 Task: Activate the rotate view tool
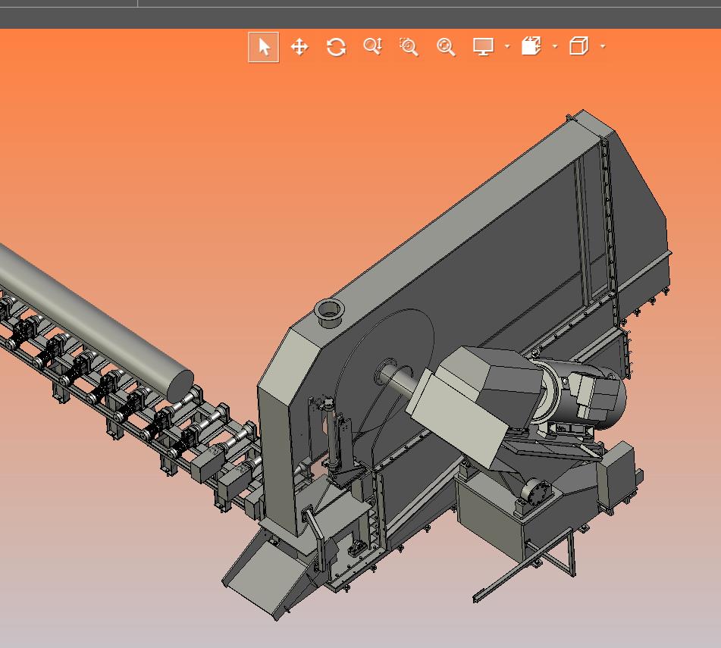336,47
